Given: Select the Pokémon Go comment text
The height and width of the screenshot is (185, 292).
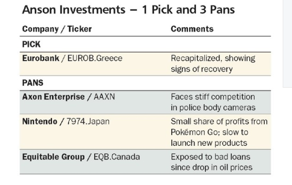Looking at the screenshot, I should 219,132.
